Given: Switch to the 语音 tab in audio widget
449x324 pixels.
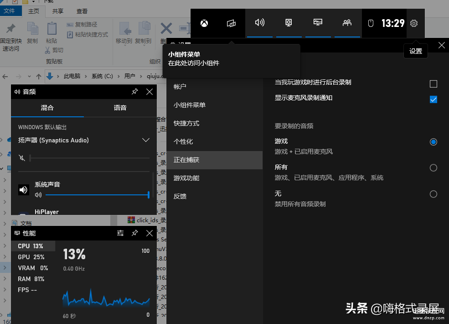Looking at the screenshot, I should tap(120, 108).
